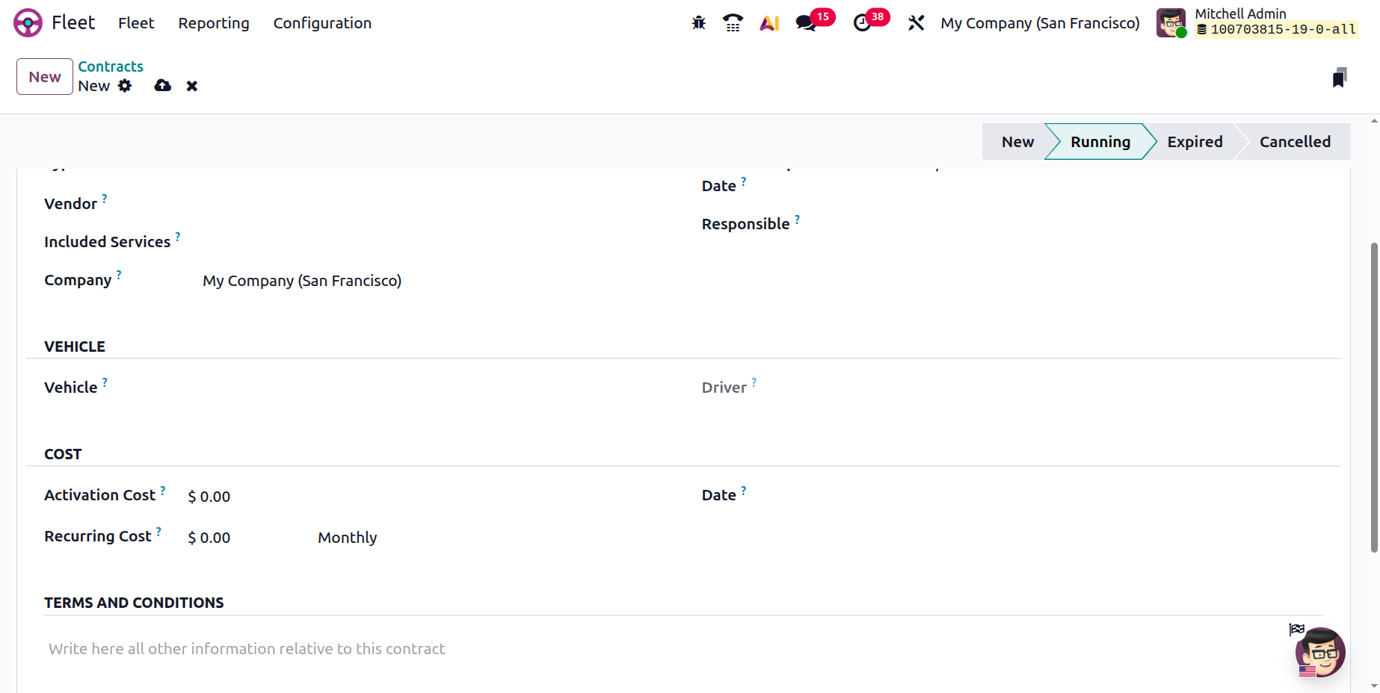Set contract status to Cancelled
The image size is (1380, 693).
1294,142
